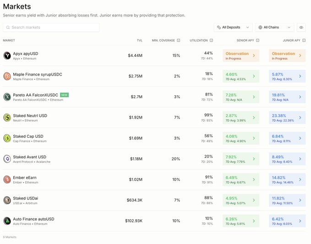Screen dimensions: 311x244
Task: Select the Pareto AA FalconXUSDC market name
Action: coord(36,95)
